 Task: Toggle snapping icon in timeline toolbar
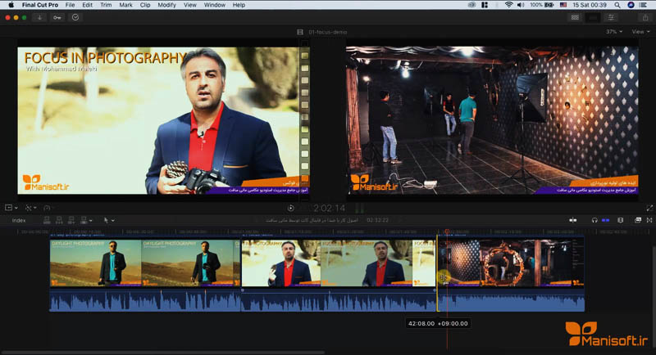click(x=621, y=220)
